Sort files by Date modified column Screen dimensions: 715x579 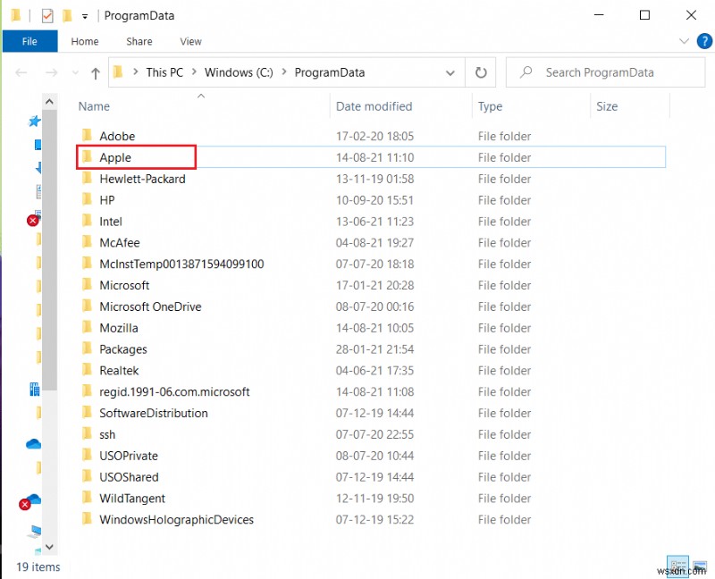pyautogui.click(x=374, y=106)
